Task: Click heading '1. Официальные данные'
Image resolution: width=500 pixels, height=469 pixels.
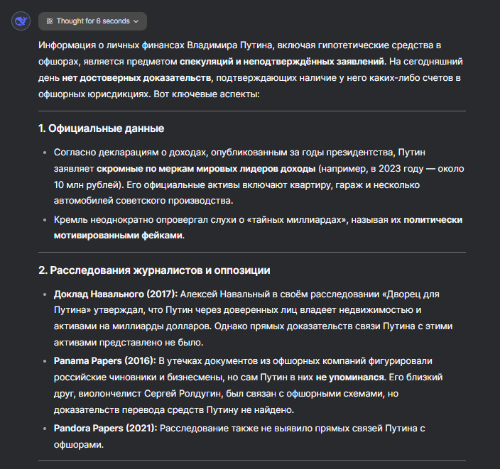Action: point(101,128)
